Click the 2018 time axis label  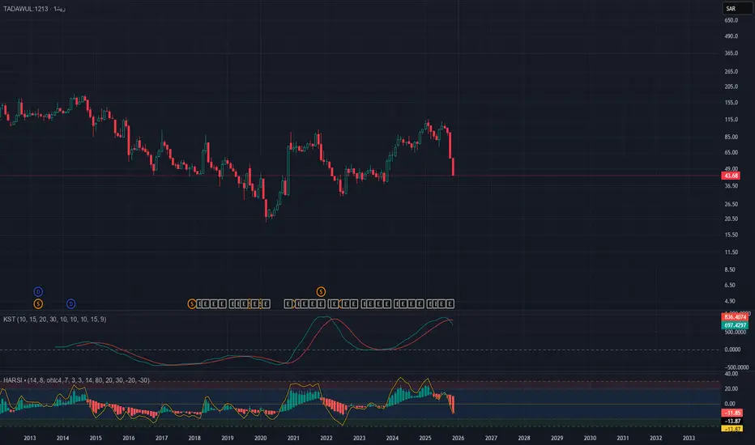point(194,438)
